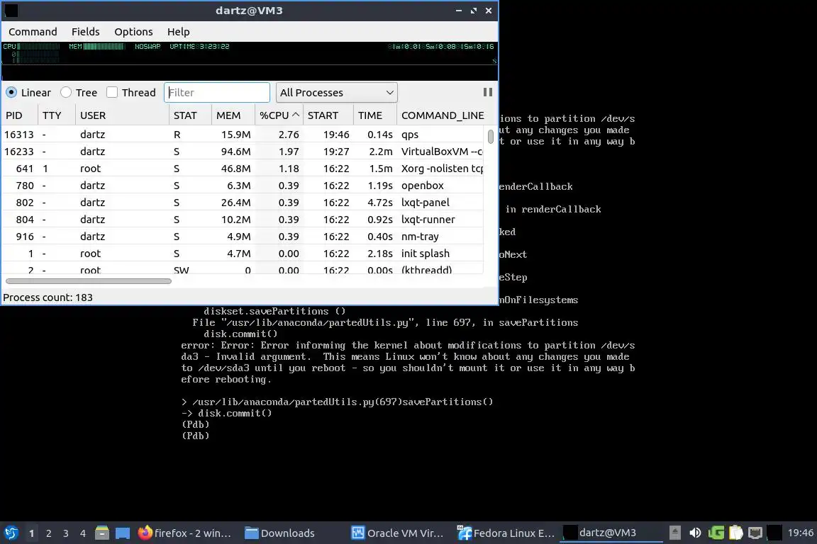Open the All Processes dropdown

point(337,92)
